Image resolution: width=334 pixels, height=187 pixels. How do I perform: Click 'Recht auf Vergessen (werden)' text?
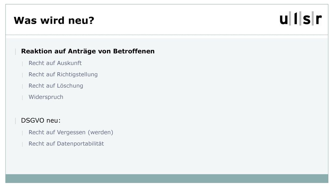pos(71,132)
